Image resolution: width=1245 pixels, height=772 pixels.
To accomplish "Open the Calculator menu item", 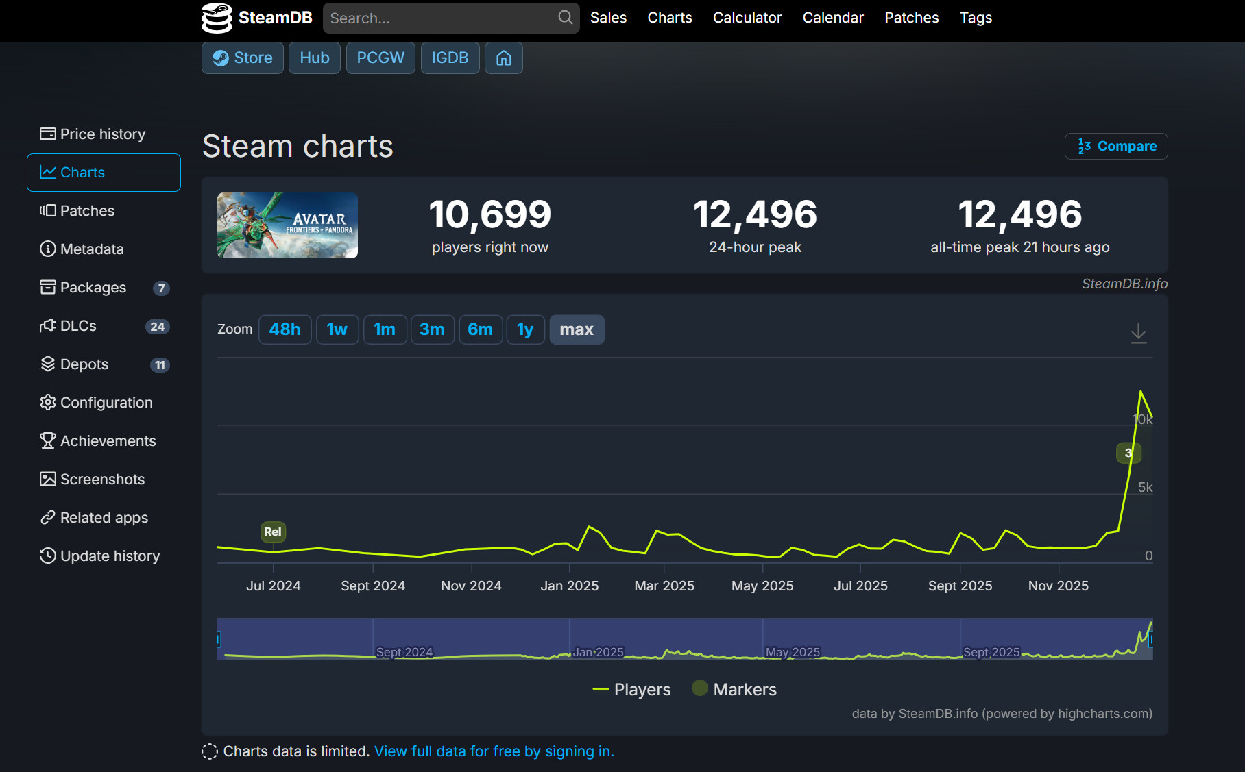I will (747, 18).
